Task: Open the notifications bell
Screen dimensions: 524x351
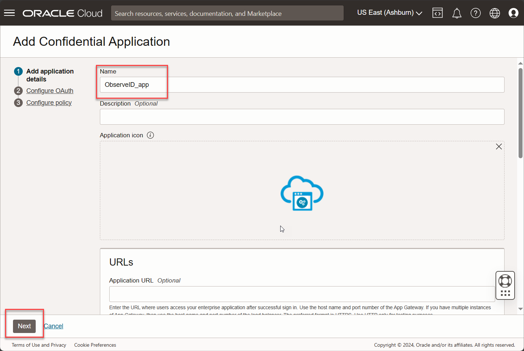Action: pos(457,13)
